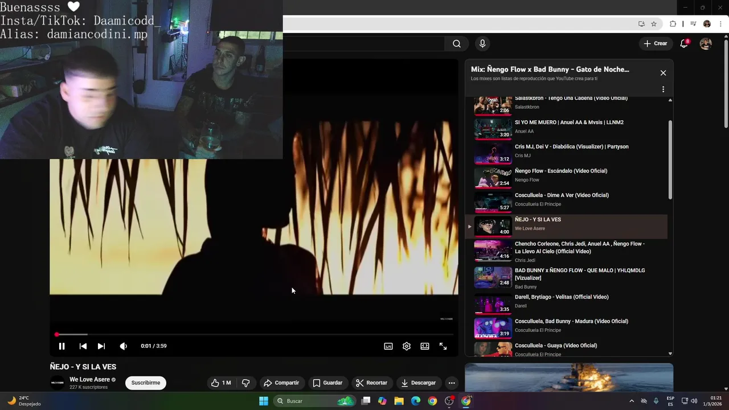Open YouTube notifications bell
The height and width of the screenshot is (410, 729).
coord(685,44)
